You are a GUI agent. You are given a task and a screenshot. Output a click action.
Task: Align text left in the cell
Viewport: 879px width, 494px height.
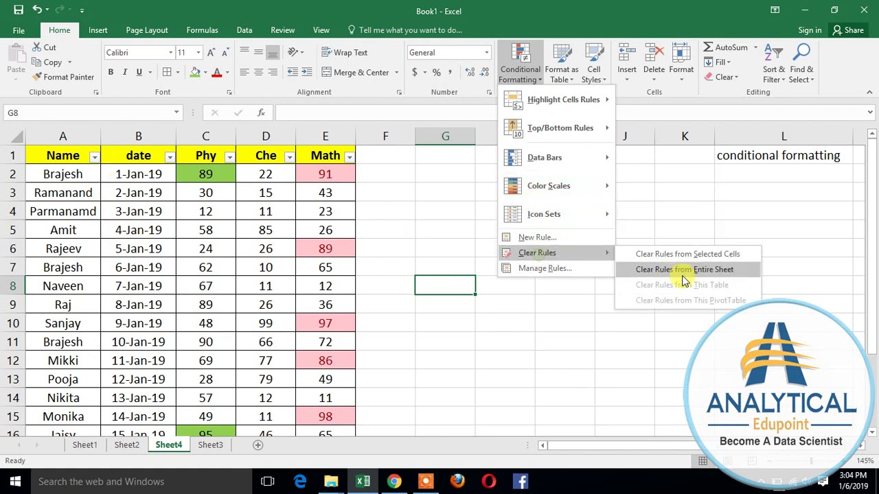tap(244, 72)
